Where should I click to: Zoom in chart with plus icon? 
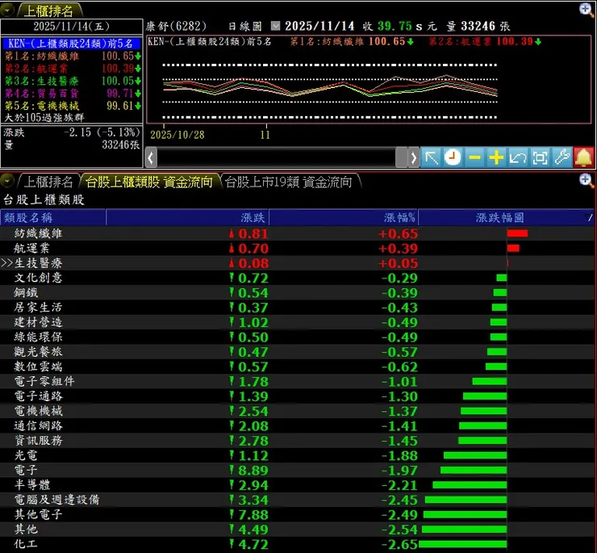496,157
